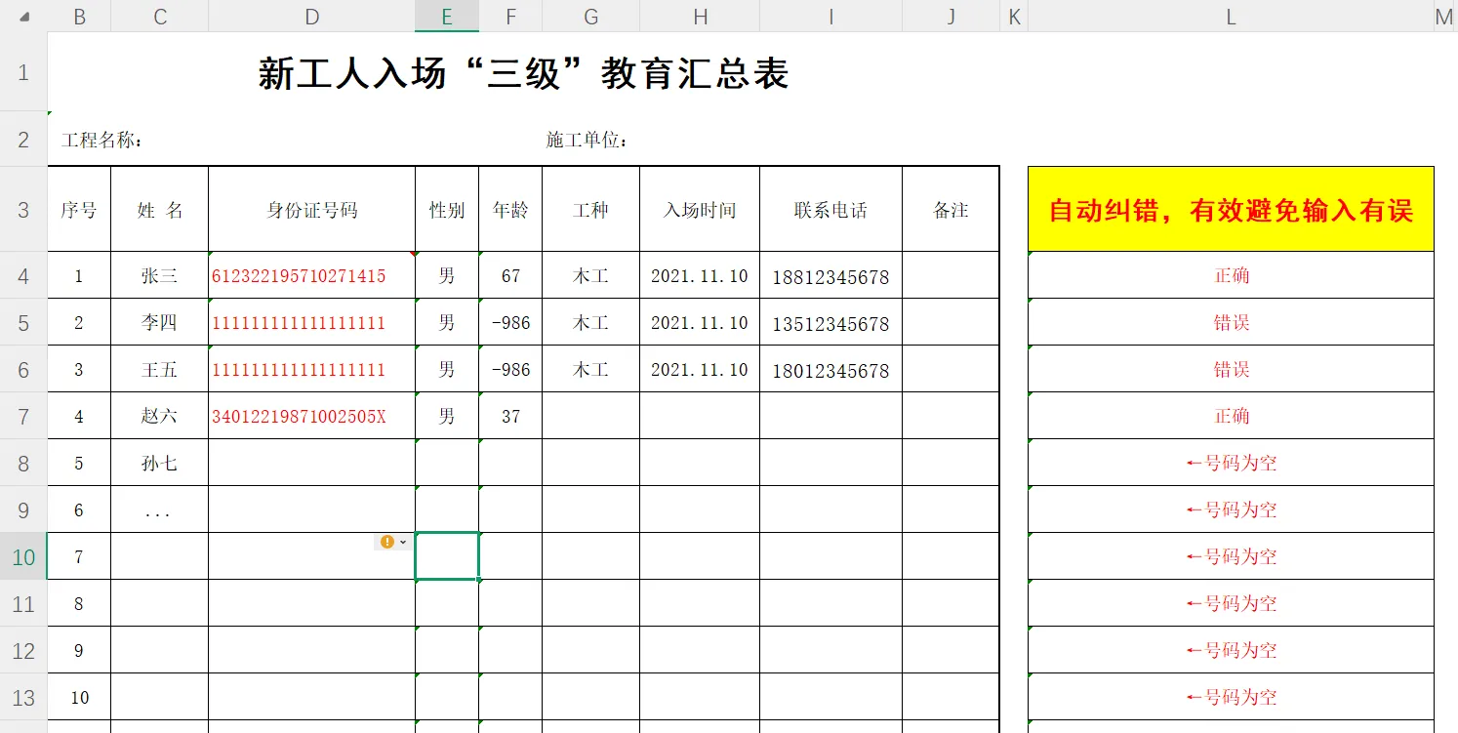Select column F header
The width and height of the screenshot is (1458, 733).
510,16
